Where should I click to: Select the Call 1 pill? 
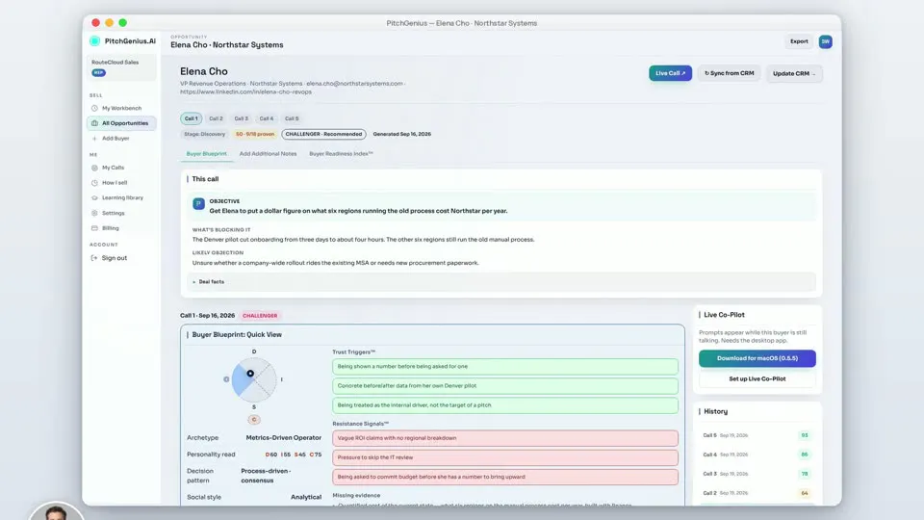point(191,118)
